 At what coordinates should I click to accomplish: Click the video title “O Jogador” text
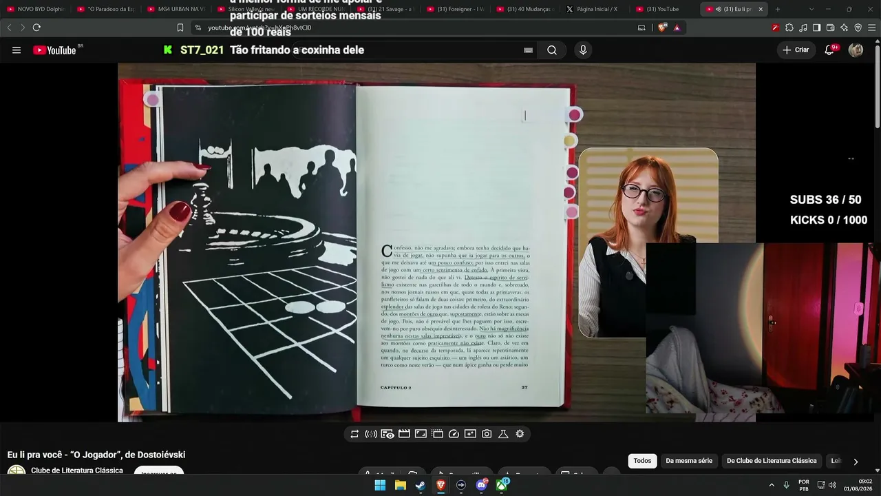[x=98, y=455]
